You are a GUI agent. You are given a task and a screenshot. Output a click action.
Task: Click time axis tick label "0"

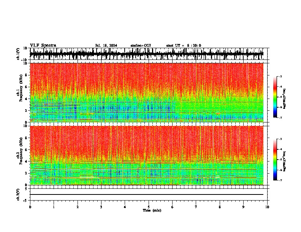30,207
